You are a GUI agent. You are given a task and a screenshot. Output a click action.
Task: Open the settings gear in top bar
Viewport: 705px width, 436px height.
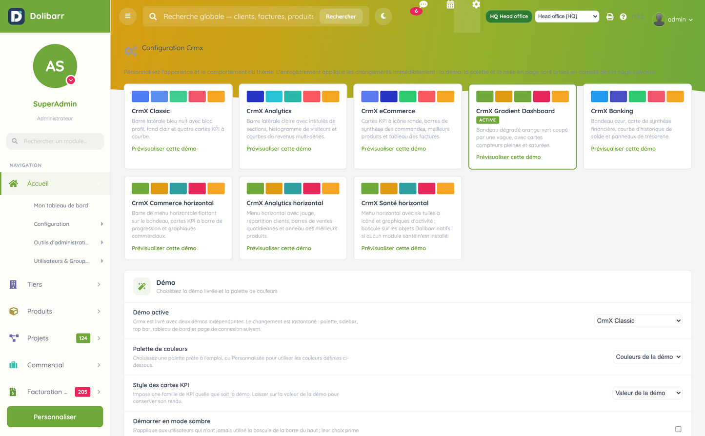476,4
